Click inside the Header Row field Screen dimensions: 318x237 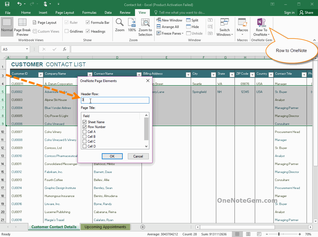pyautogui.click(x=114, y=100)
